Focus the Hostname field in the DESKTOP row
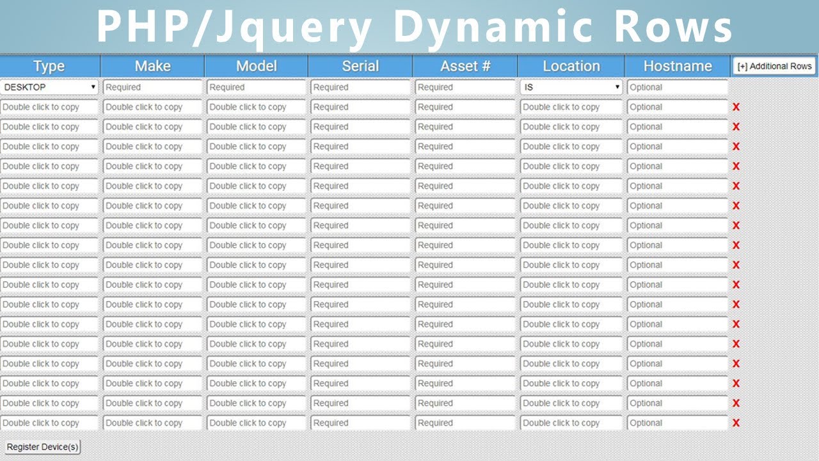Screen dimensions: 819x461 tap(678, 87)
